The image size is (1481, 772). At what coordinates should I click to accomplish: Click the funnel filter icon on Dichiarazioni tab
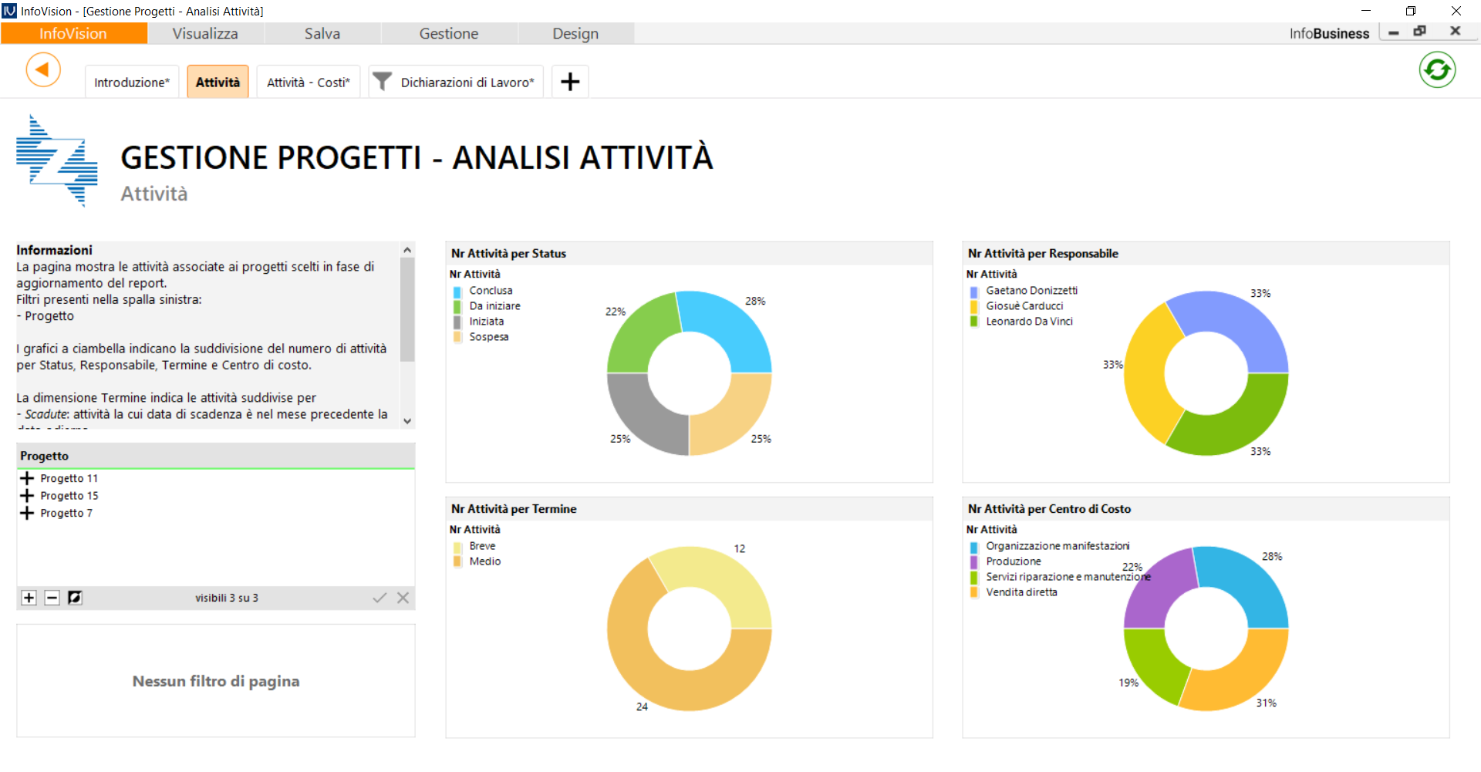pos(382,81)
